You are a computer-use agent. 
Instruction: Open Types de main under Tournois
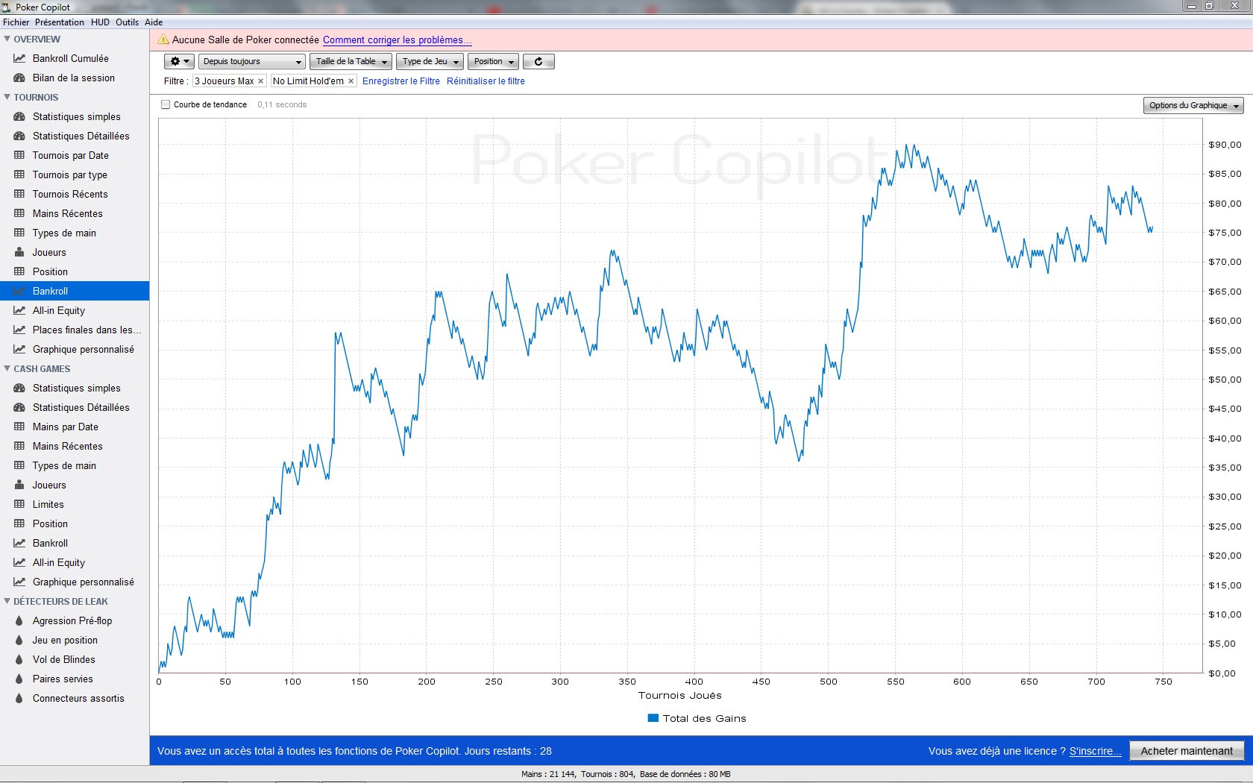click(75, 233)
